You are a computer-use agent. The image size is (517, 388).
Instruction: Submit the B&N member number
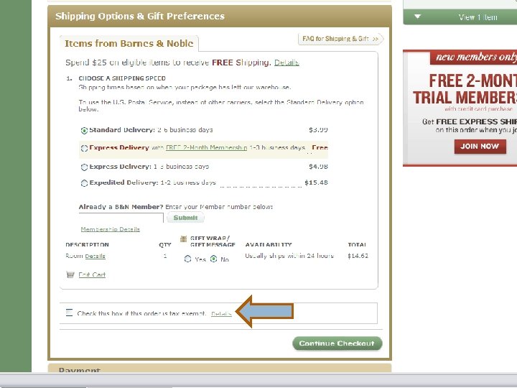185,218
